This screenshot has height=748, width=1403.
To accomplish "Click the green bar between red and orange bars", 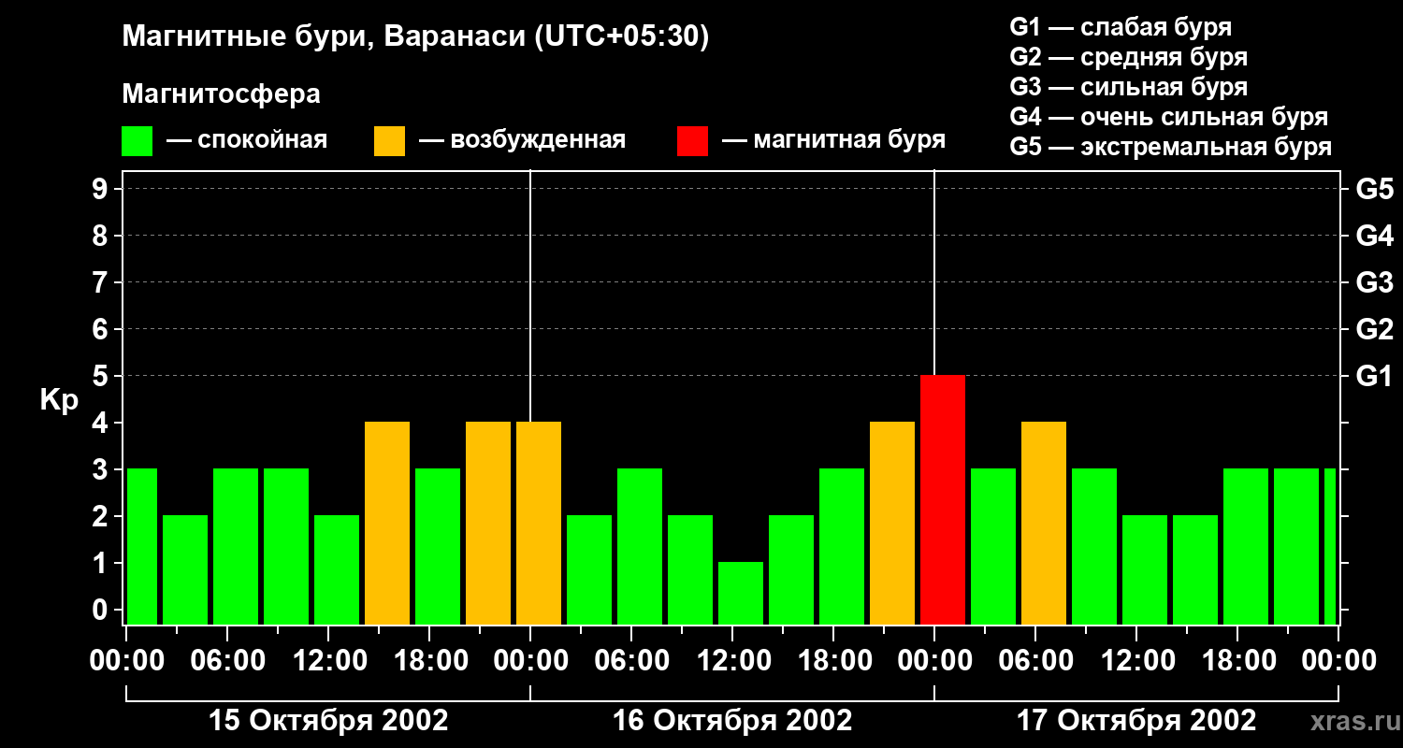I will click(993, 547).
